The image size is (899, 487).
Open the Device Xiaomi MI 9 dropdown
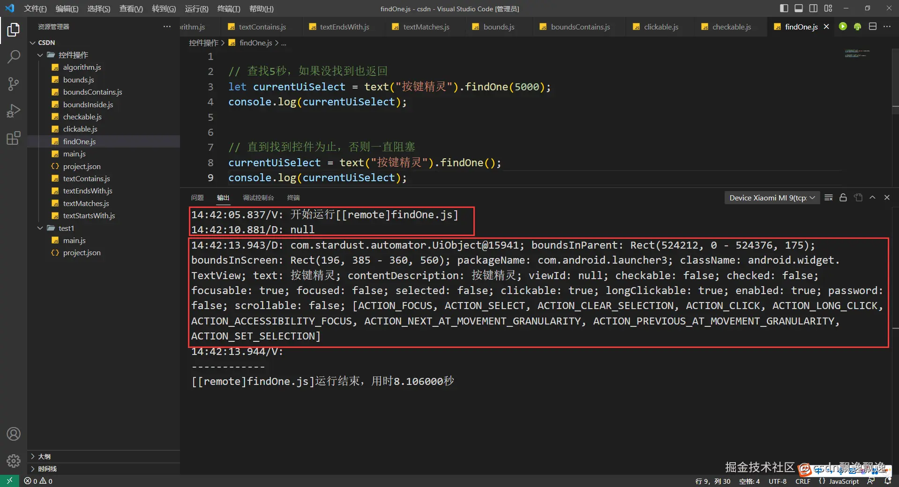[772, 198]
